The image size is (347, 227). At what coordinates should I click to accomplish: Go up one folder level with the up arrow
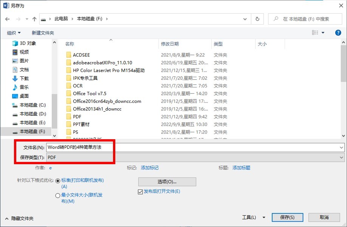click(35, 19)
